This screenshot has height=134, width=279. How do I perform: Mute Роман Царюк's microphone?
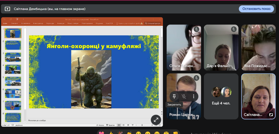click(x=184, y=96)
